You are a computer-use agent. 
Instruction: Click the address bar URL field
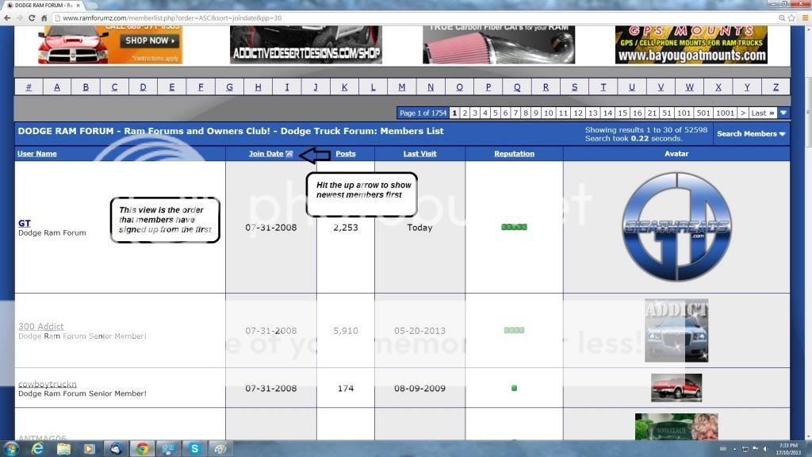[414, 17]
